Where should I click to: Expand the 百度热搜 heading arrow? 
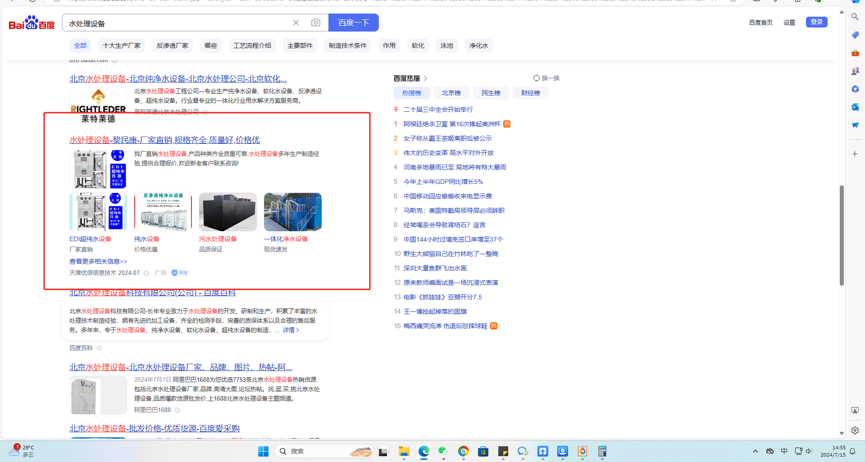425,78
